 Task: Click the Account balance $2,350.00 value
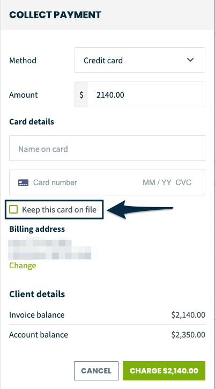pos(188,335)
